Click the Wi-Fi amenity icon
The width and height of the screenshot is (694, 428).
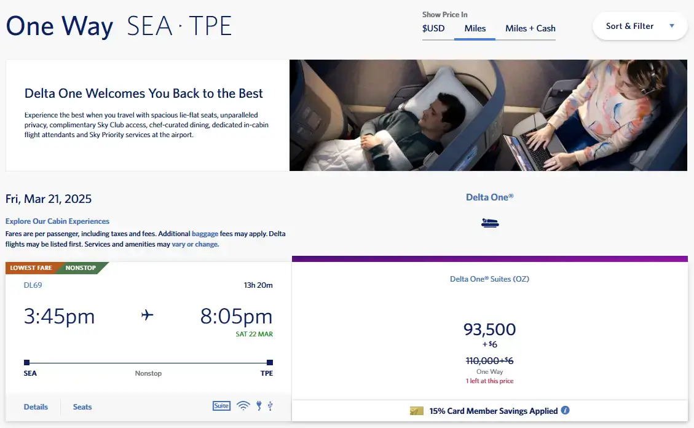[x=243, y=406]
